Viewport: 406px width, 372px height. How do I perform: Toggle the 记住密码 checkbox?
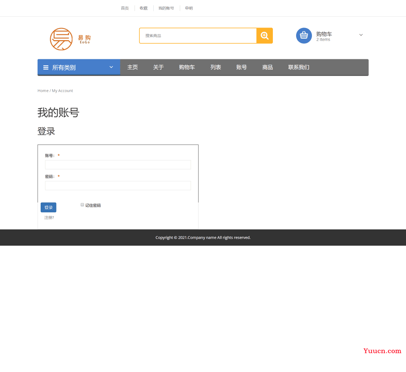coord(82,205)
